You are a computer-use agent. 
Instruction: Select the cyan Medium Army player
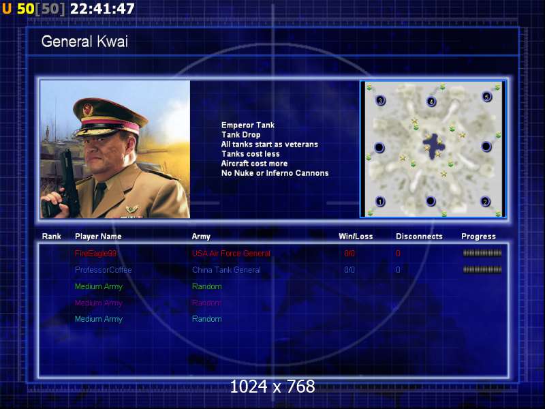pos(99,319)
